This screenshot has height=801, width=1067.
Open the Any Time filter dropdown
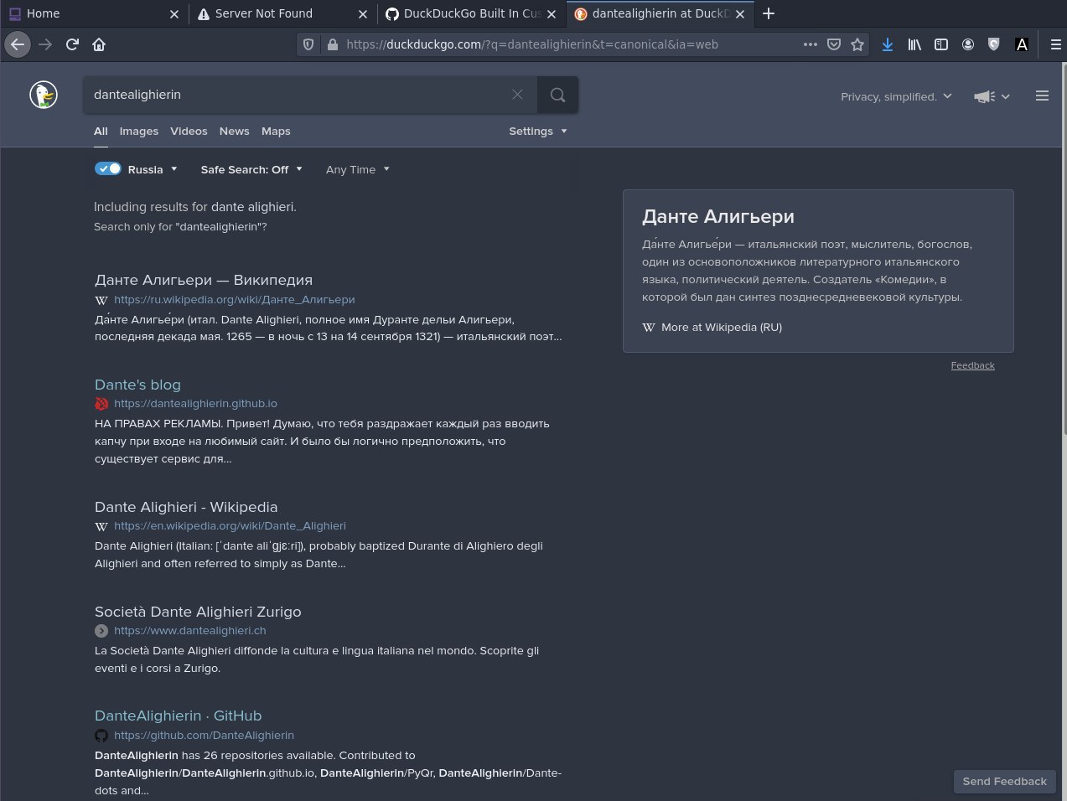(x=358, y=169)
